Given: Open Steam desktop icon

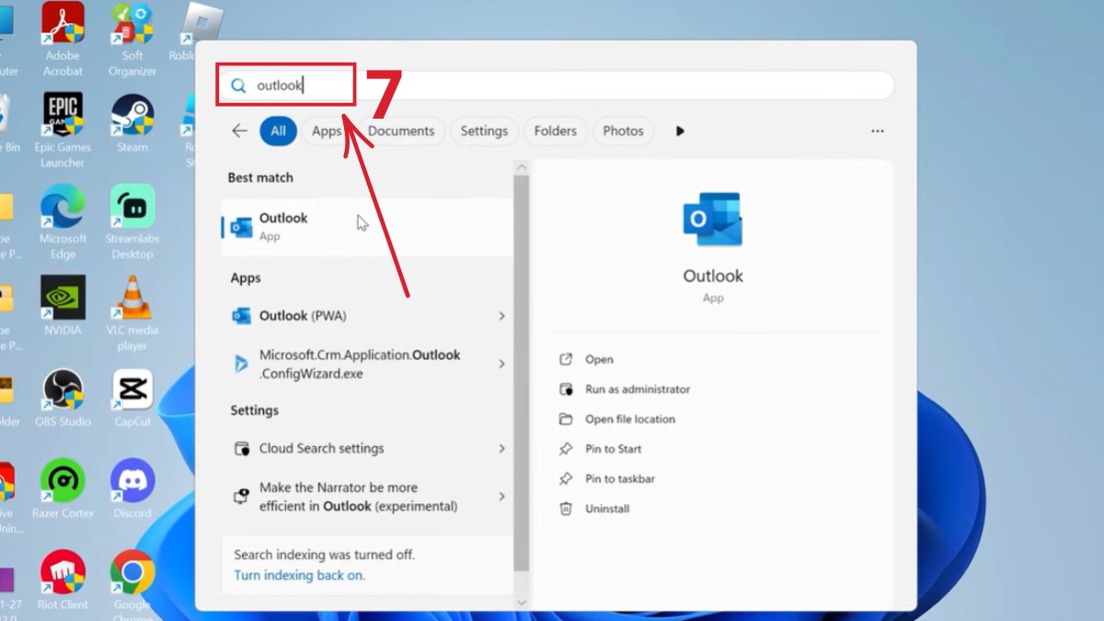Looking at the screenshot, I should pos(132,122).
